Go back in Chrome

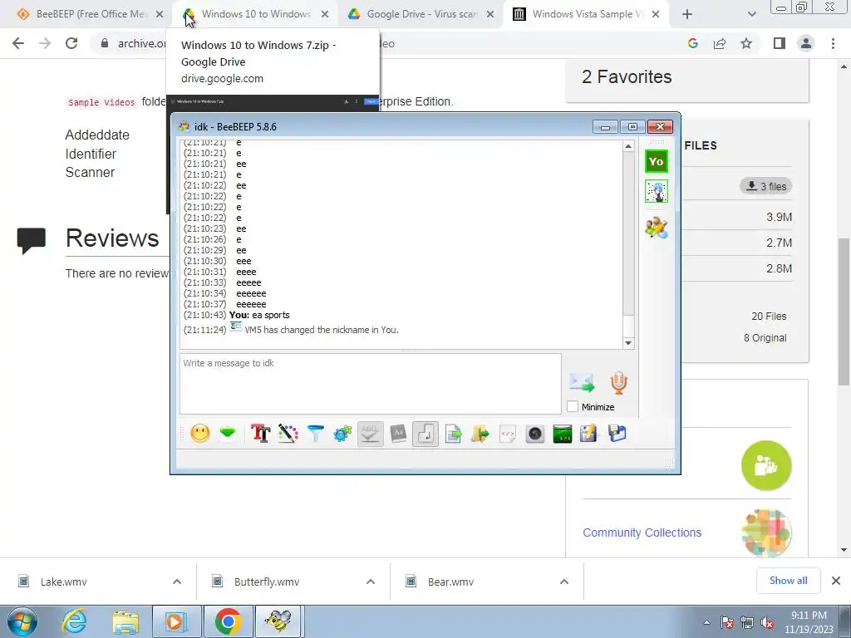click(x=18, y=43)
